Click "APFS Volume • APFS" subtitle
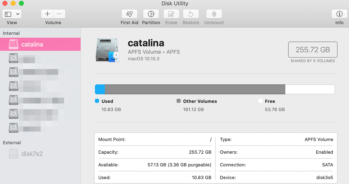Viewport: 349px width, 184px height. pos(154,52)
